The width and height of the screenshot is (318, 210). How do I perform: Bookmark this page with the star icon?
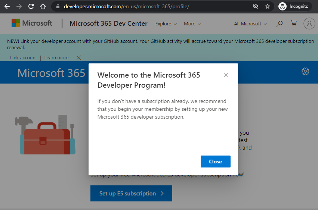pyautogui.click(x=268, y=6)
